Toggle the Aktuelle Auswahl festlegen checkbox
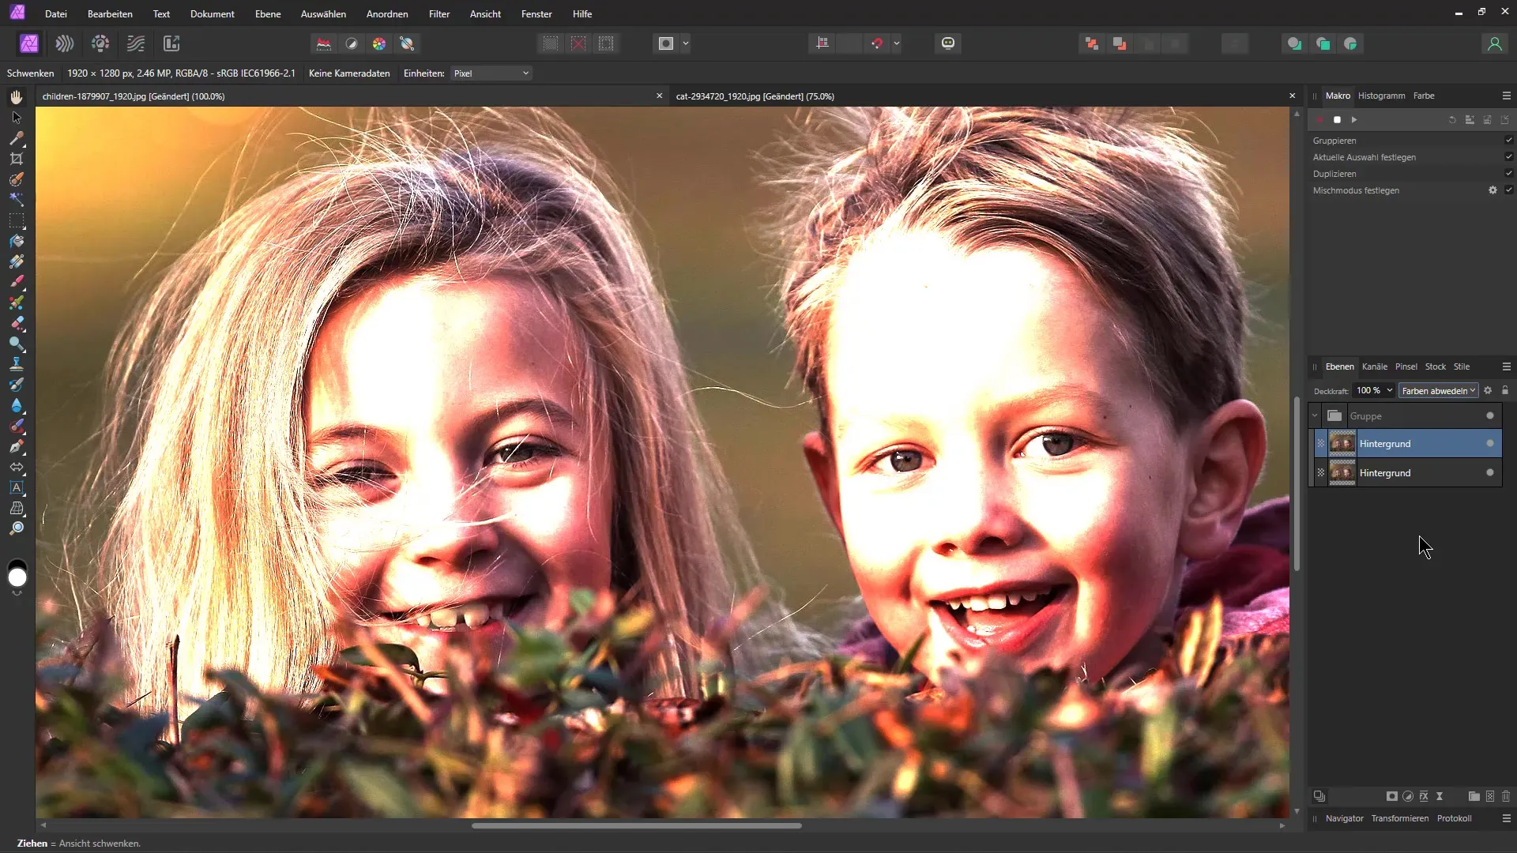 [1509, 157]
